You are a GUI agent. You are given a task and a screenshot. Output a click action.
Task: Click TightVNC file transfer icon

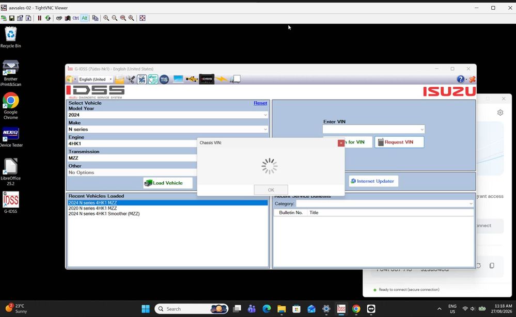(95, 18)
